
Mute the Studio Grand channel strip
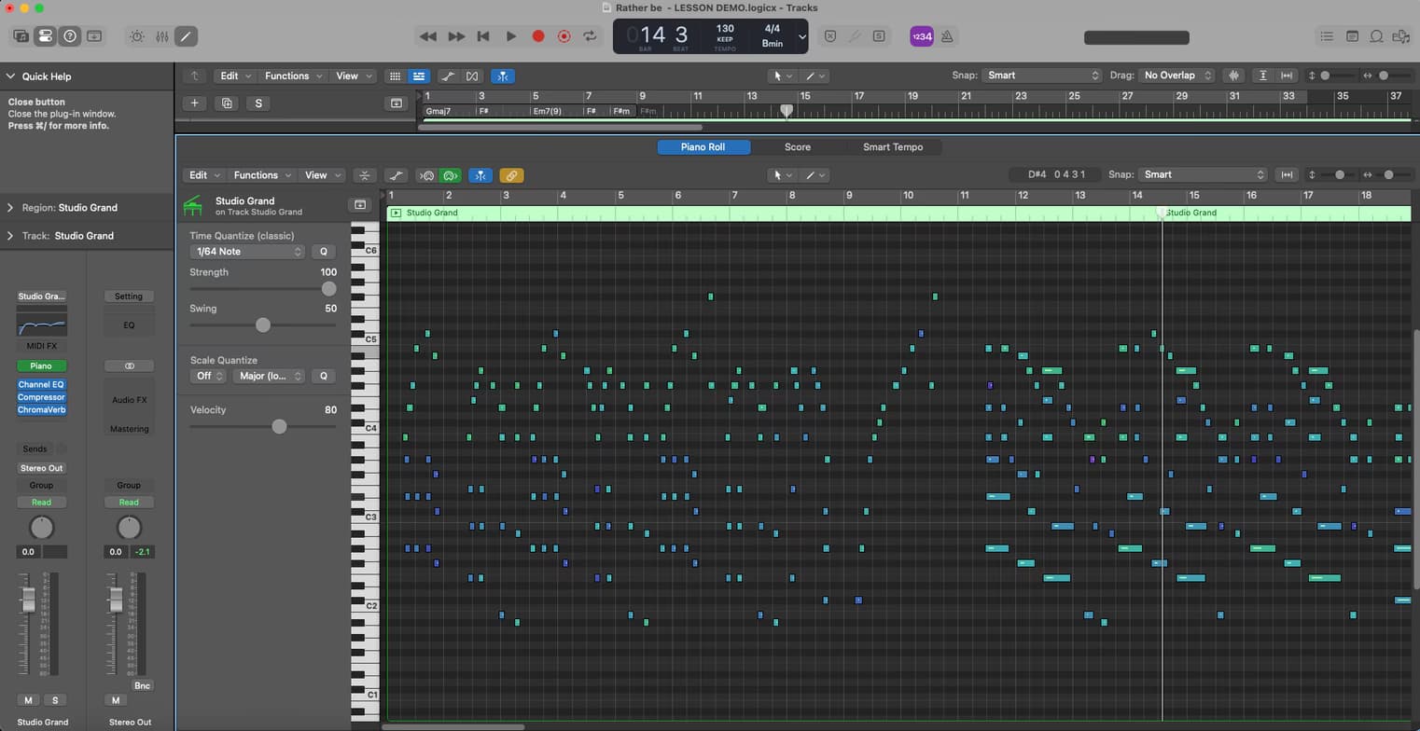(28, 700)
